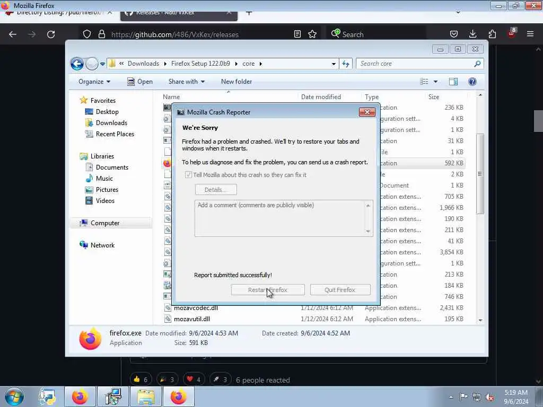This screenshot has height=407, width=543.
Task: Click Open in Explorer toolbar
Action: pyautogui.click(x=140, y=82)
